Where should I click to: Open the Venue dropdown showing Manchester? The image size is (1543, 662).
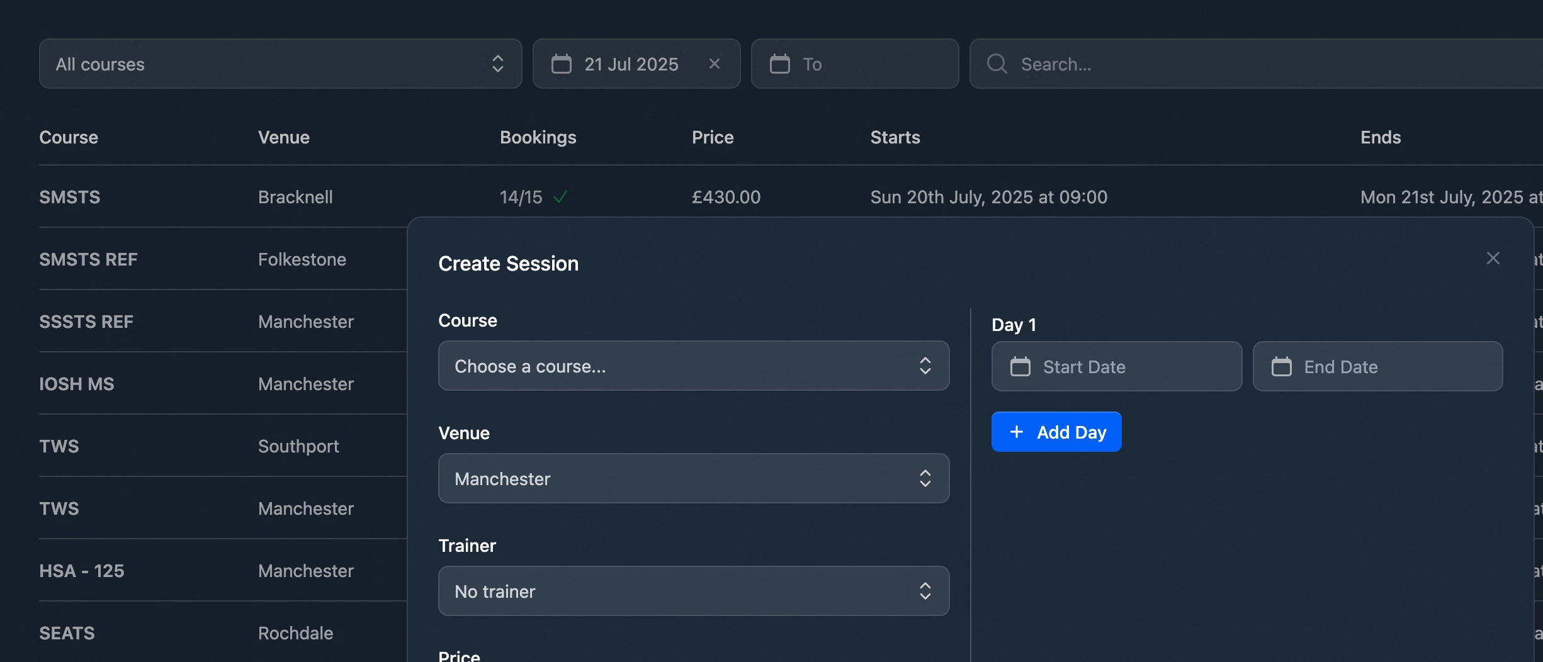[693, 478]
